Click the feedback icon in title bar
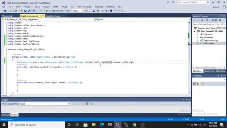This screenshot has width=227, height=128. tap(168, 2)
